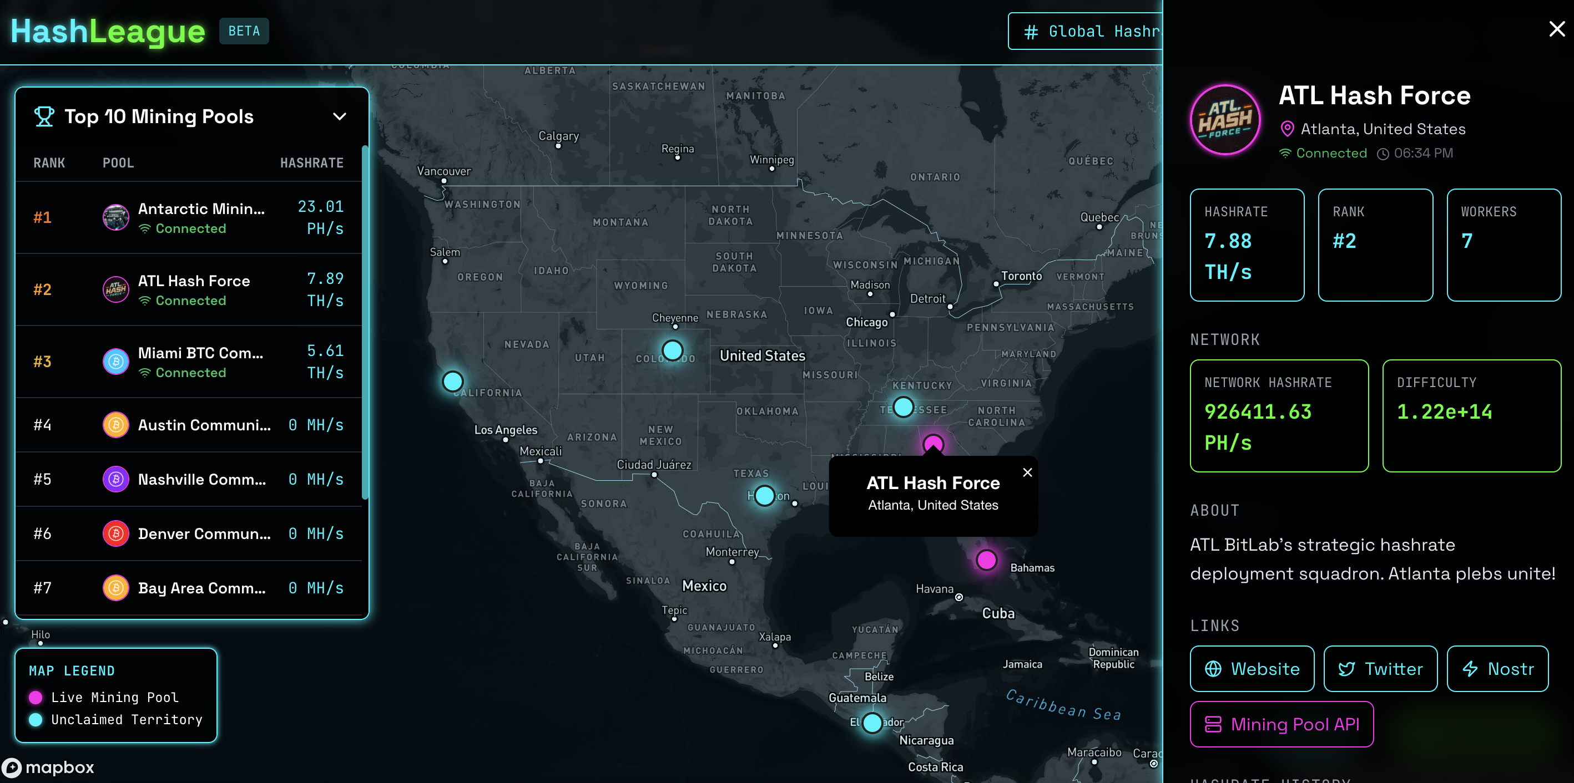
Task: Click the cyan Colorado territory map marker
Action: tap(672, 350)
